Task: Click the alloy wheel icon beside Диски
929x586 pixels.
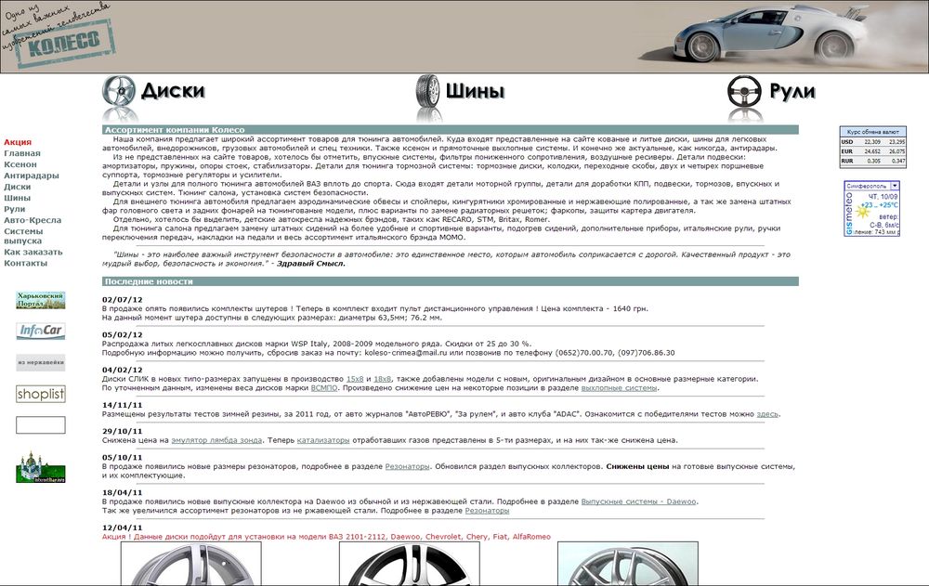Action: tap(119, 92)
